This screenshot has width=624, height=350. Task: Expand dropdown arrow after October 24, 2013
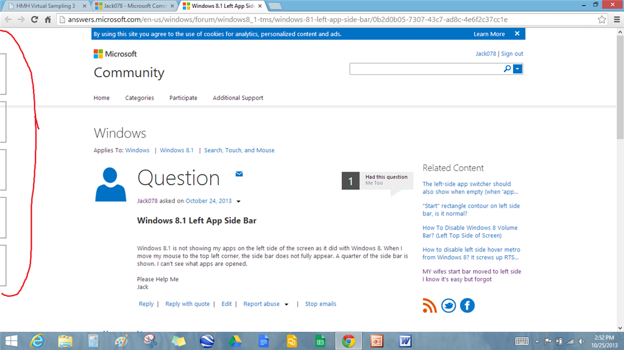238,201
